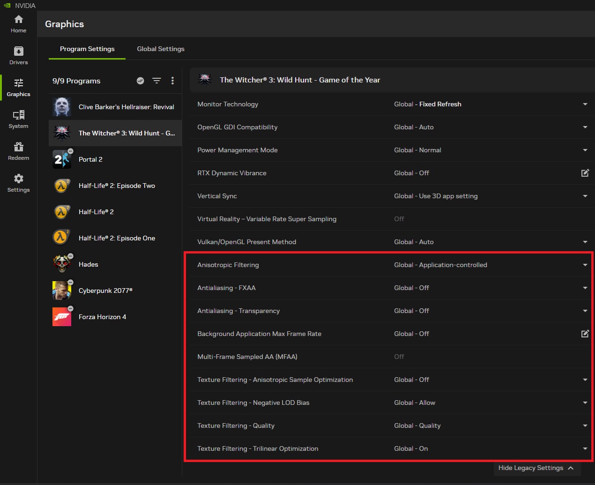The width and height of the screenshot is (595, 485).
Task: Open the Vertical Sync dropdown
Action: point(585,196)
